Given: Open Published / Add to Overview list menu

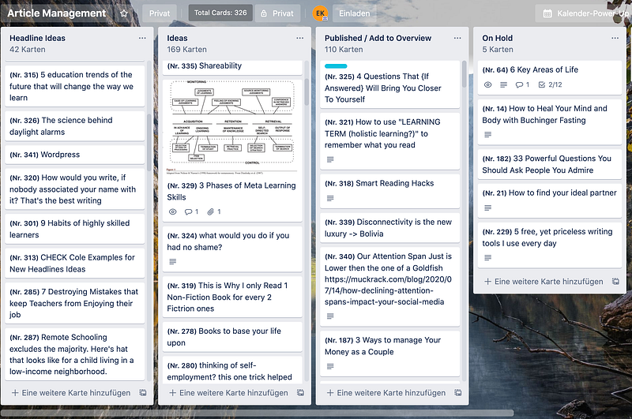Looking at the screenshot, I should (x=457, y=38).
